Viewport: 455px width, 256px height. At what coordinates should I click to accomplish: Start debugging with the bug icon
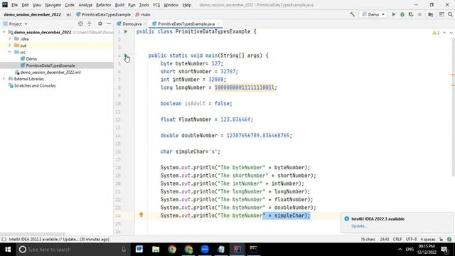(402, 14)
